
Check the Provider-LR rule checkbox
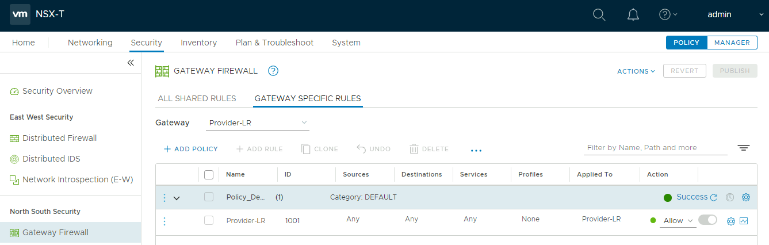pos(209,220)
